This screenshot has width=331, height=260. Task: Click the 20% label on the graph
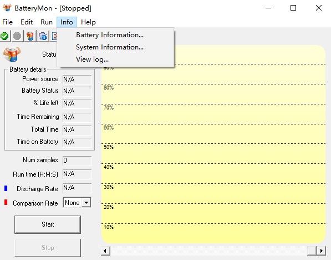(109, 207)
